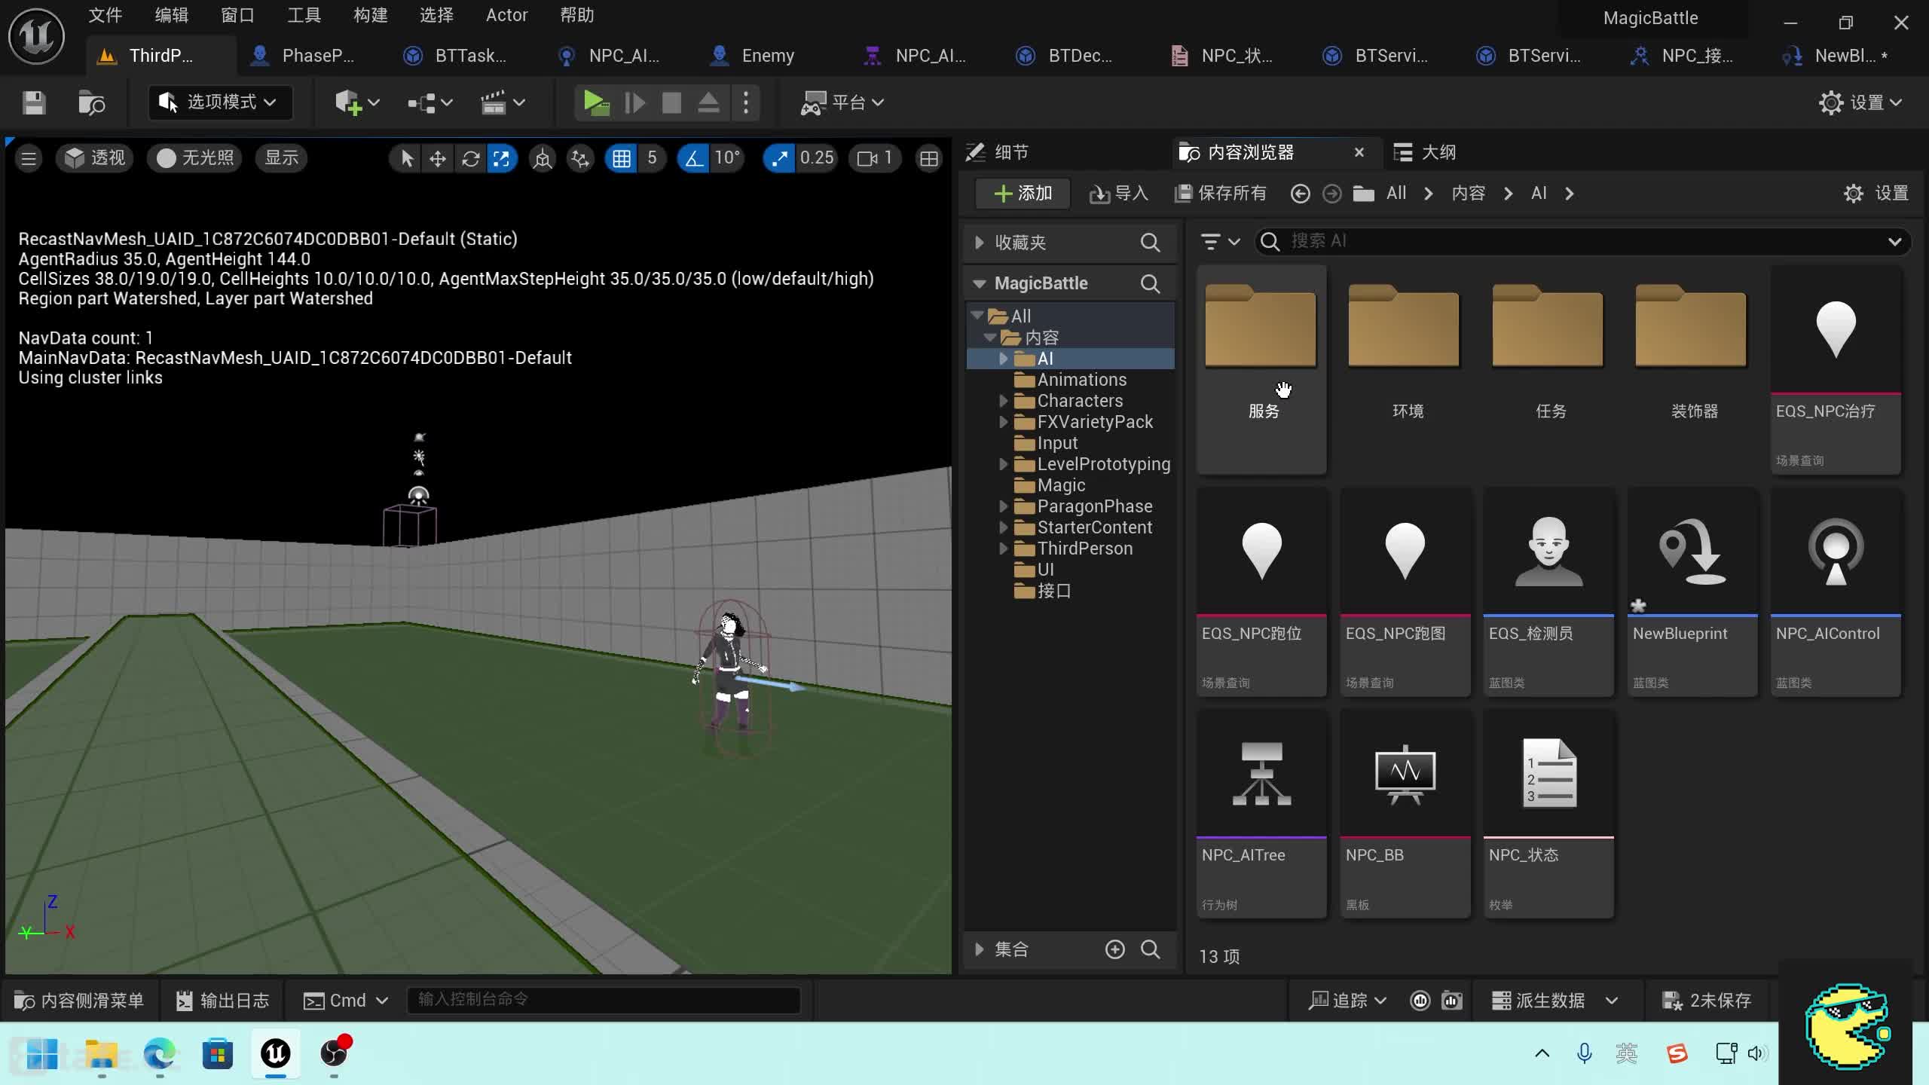The height and width of the screenshot is (1085, 1929).
Task: Open Microsoft Edge from the taskbar
Action: click(159, 1053)
